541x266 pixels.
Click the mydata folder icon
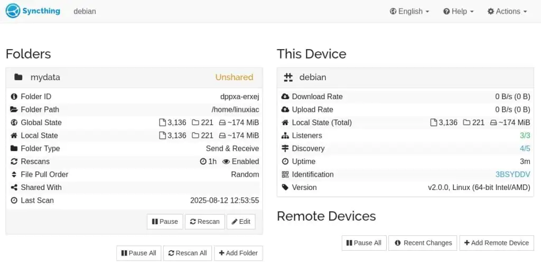tap(18, 78)
